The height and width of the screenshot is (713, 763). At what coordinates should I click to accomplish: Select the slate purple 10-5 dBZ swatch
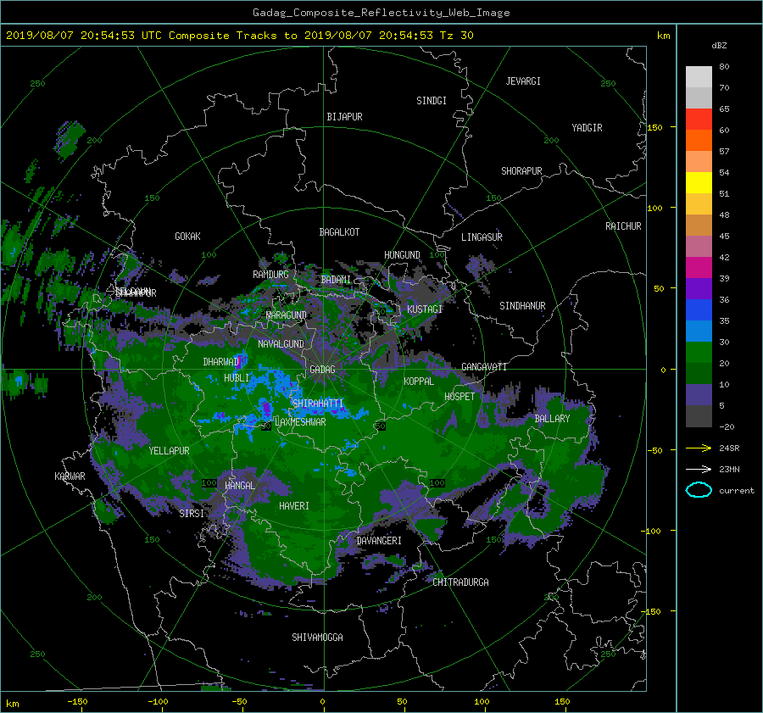[699, 395]
